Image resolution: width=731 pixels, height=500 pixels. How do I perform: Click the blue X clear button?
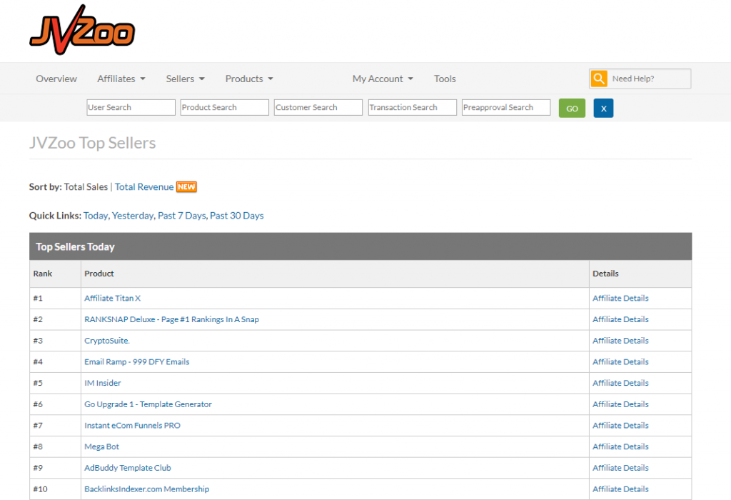pyautogui.click(x=603, y=108)
